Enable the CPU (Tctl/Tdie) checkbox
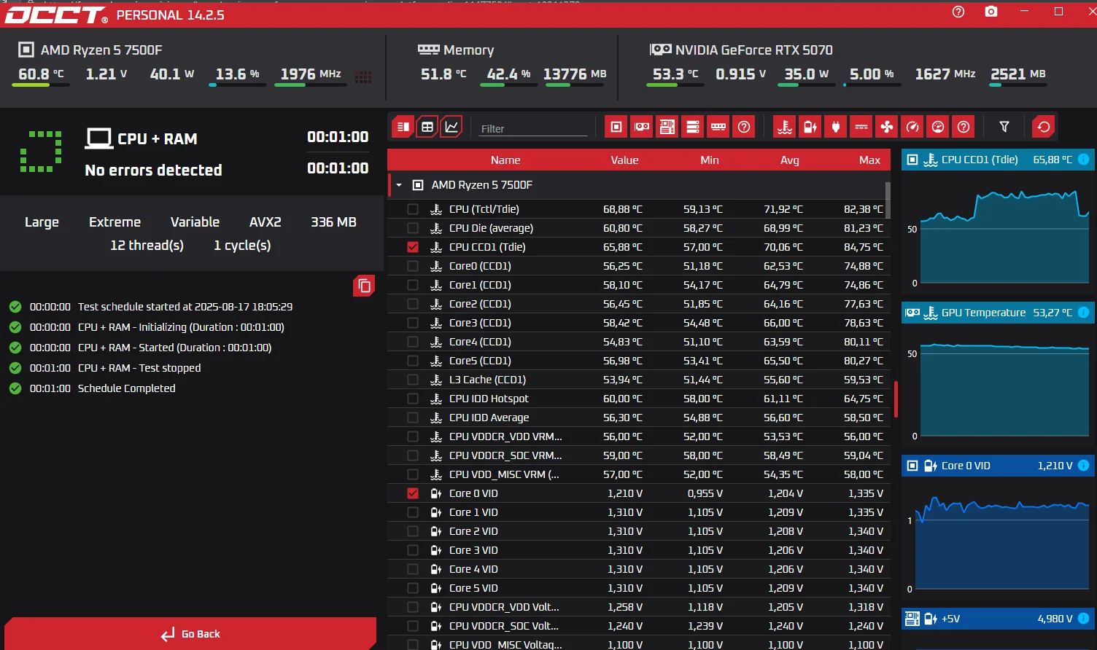 coord(413,209)
